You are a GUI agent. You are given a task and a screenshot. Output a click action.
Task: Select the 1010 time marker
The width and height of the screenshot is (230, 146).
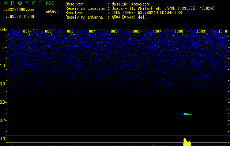(223, 31)
